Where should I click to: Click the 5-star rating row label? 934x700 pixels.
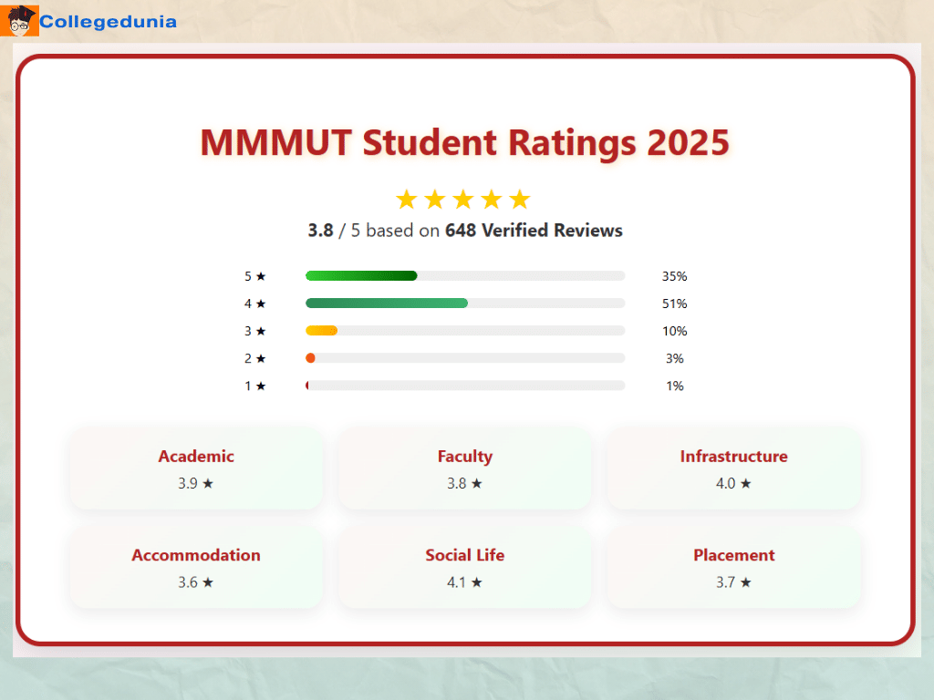tap(254, 276)
